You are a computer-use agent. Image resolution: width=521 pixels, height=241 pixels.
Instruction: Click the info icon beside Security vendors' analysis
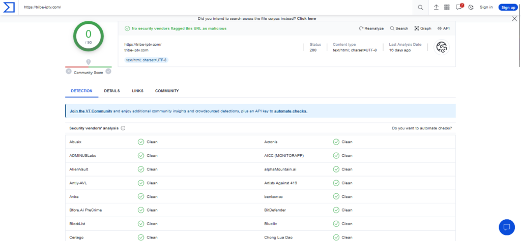123,128
